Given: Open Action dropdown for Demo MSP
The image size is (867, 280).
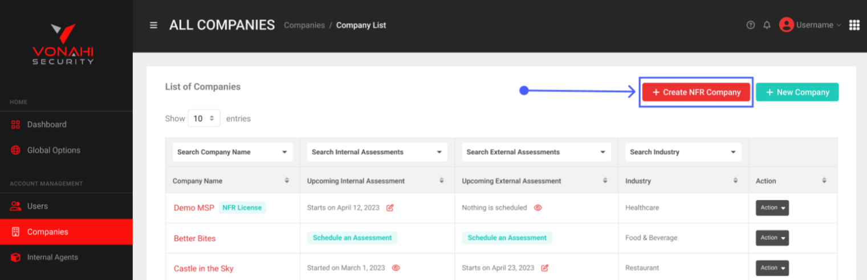Looking at the screenshot, I should tap(772, 208).
